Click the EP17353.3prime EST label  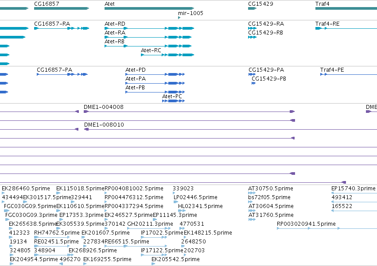click(x=81, y=215)
